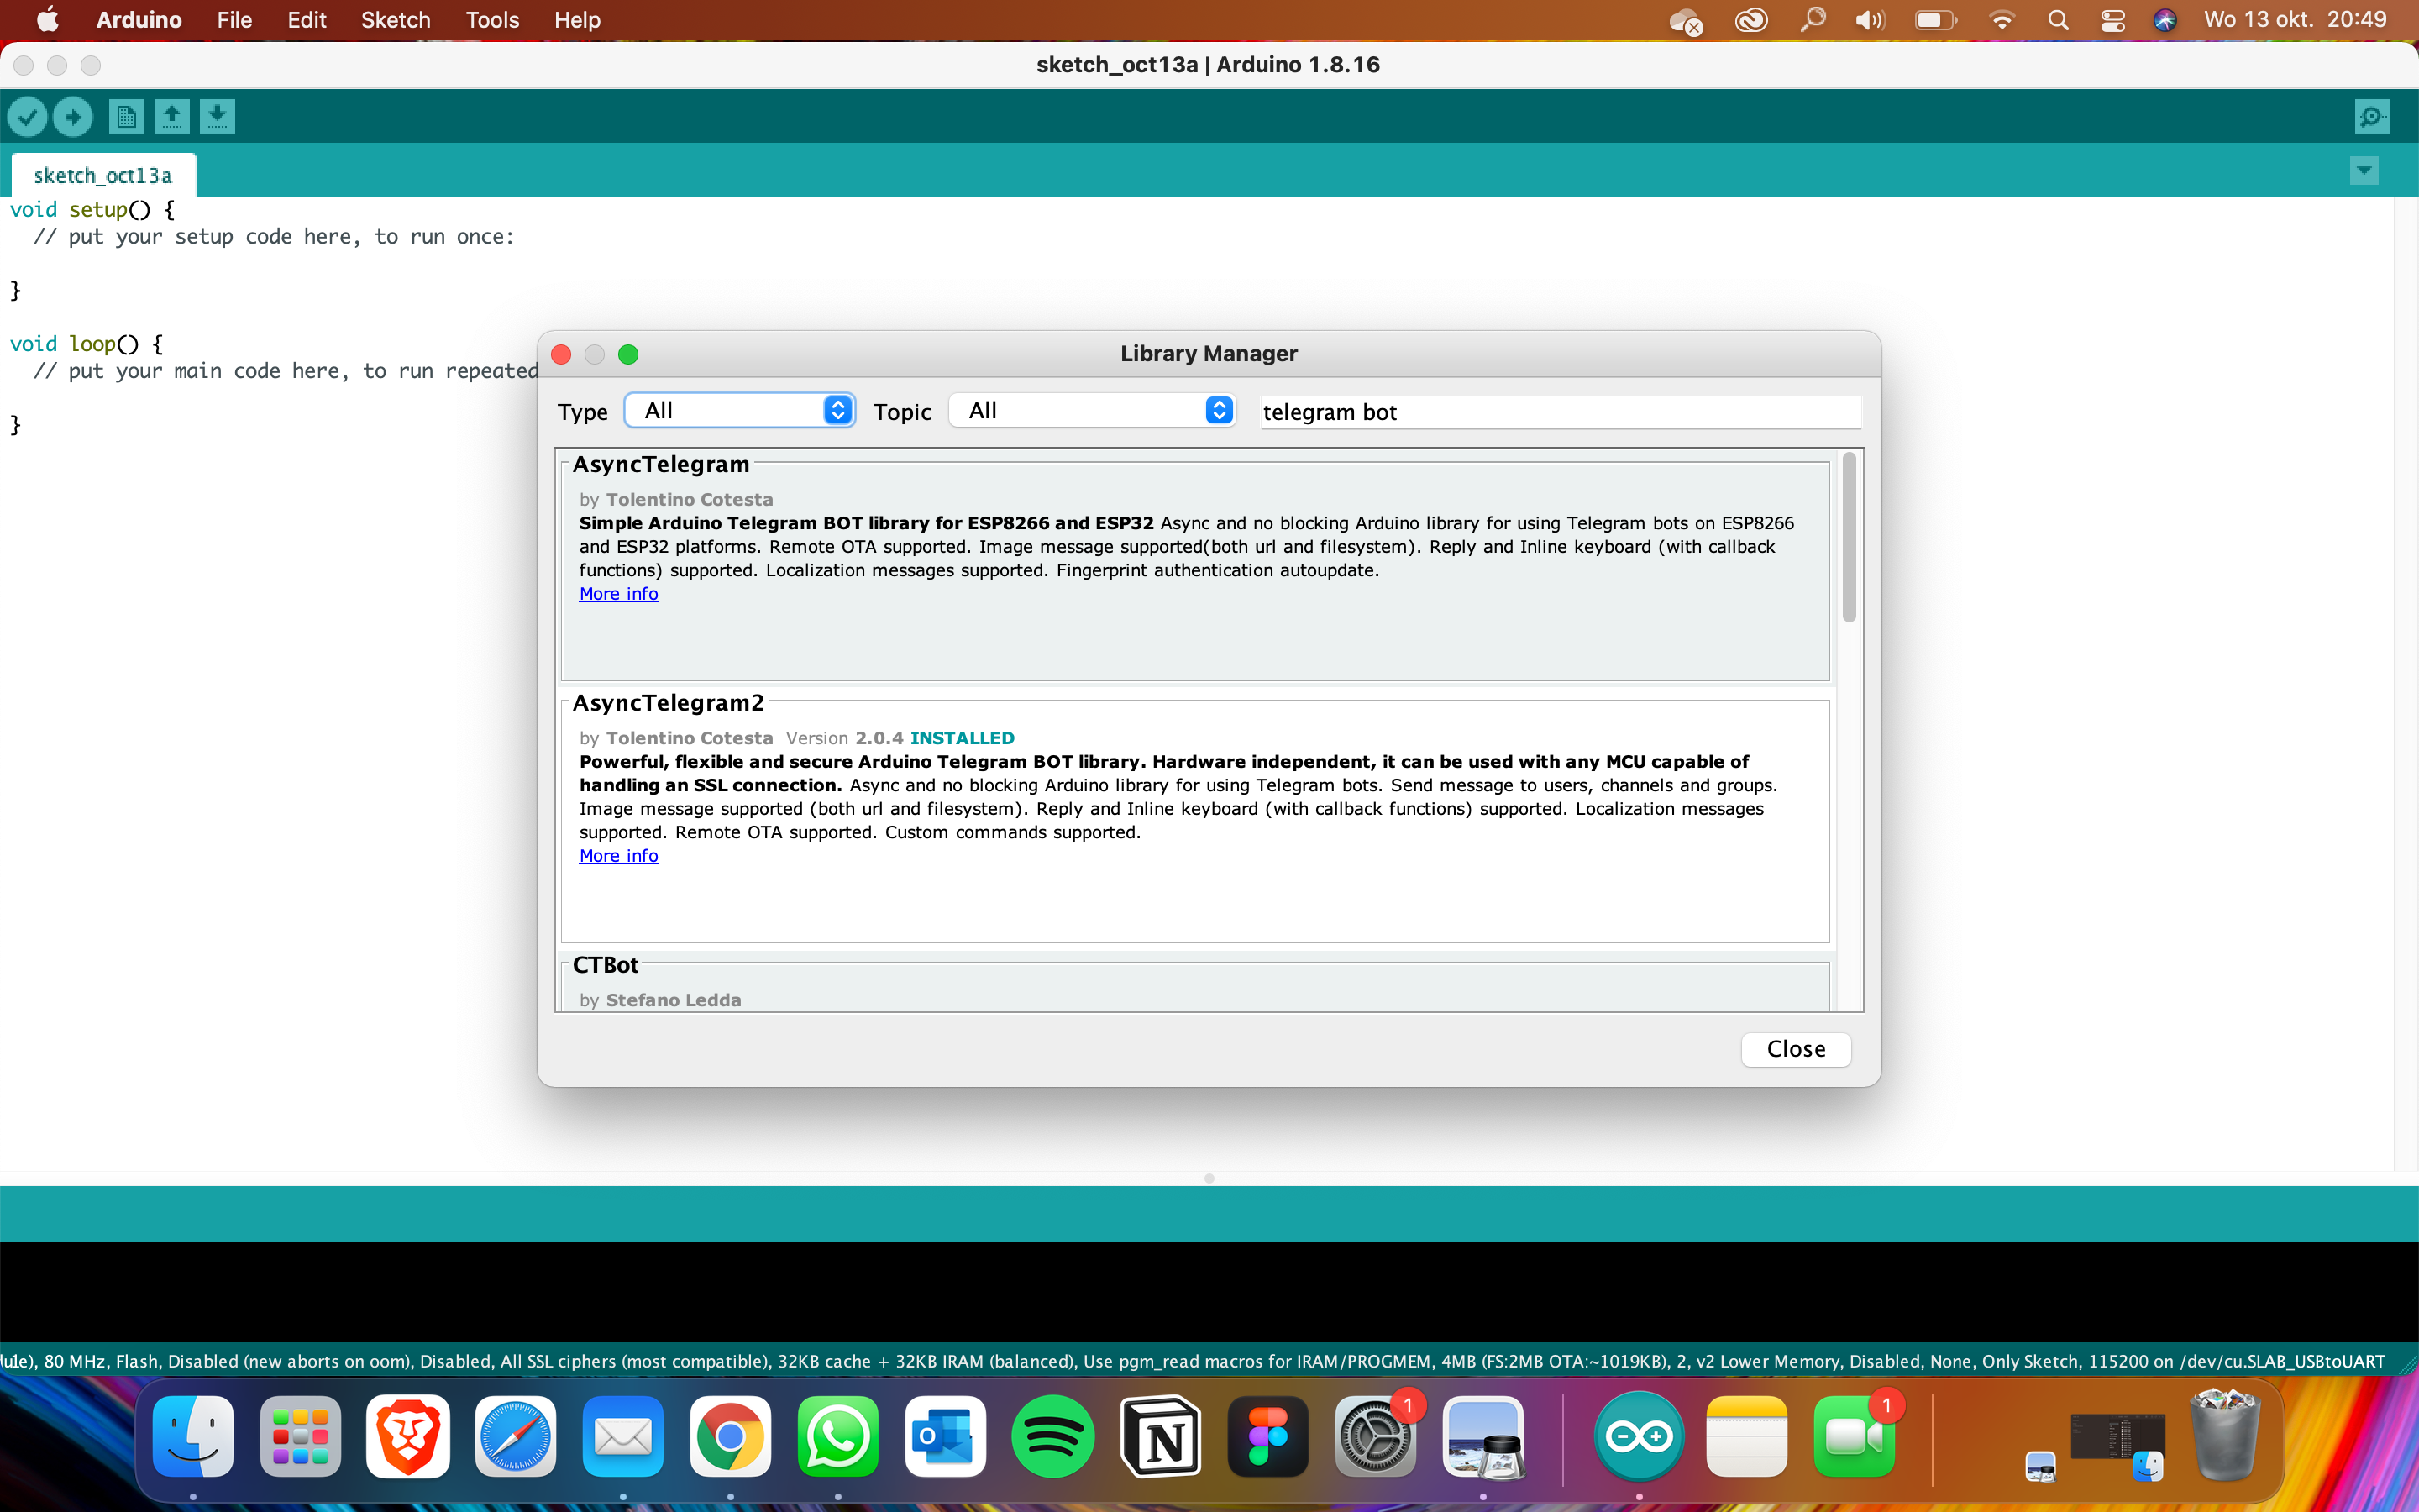Click the Open sketch up-arrow icon
The image size is (2419, 1512).
(x=172, y=117)
